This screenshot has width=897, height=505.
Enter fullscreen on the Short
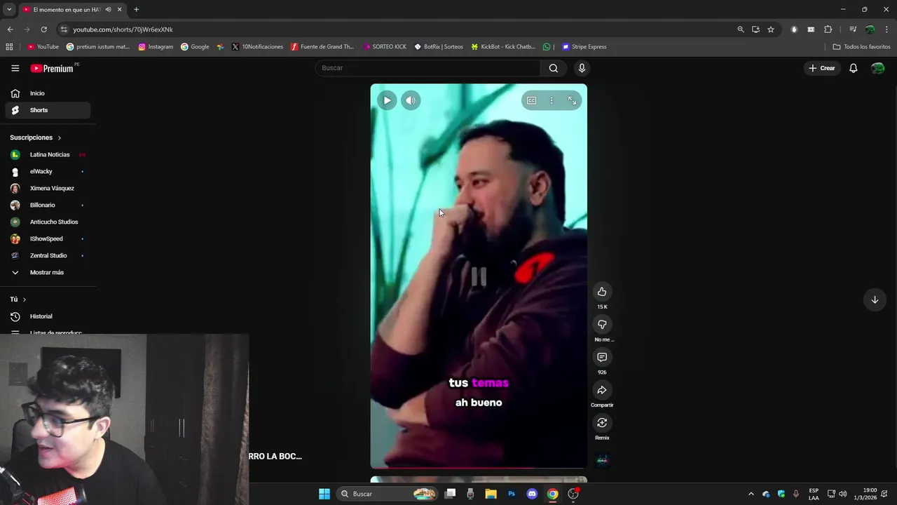(x=572, y=100)
